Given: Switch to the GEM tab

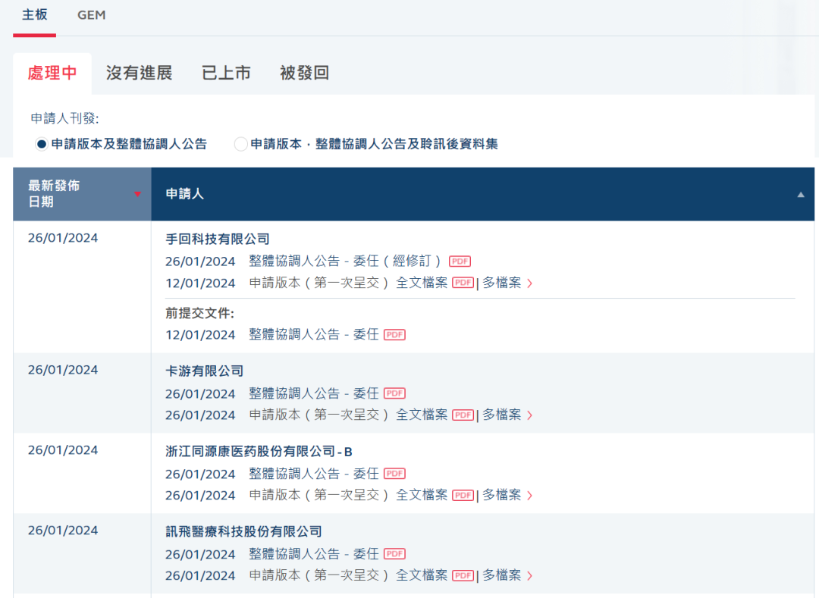Looking at the screenshot, I should [92, 15].
